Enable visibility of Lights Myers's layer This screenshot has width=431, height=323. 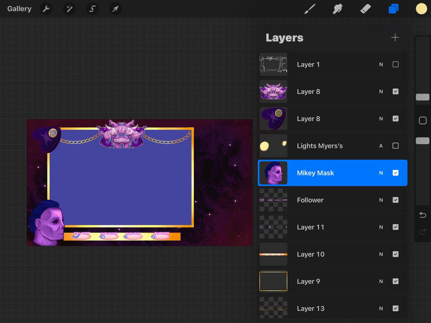[395, 146]
